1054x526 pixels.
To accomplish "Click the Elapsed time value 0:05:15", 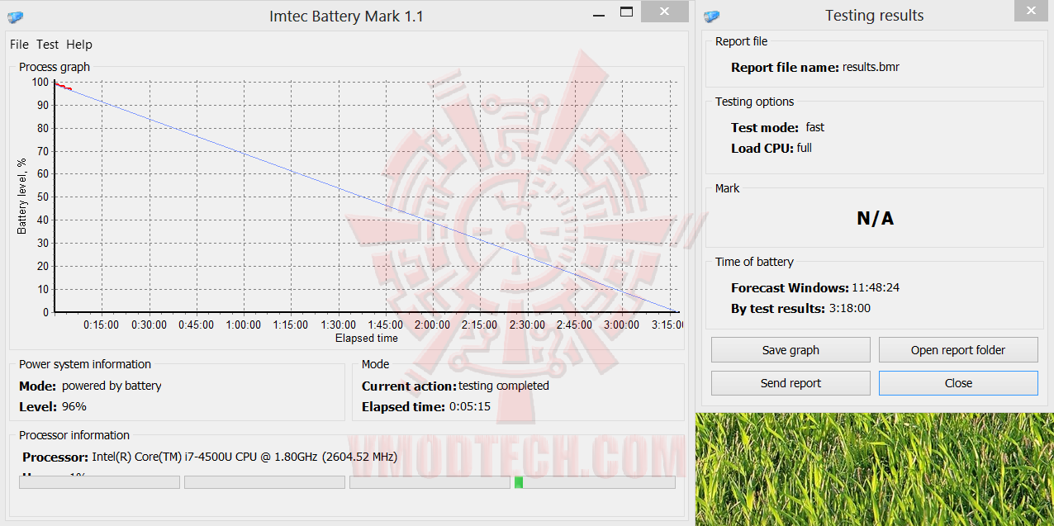I will (x=470, y=406).
